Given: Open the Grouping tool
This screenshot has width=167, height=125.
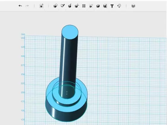Looking at the screenshot, I should point(91,6).
